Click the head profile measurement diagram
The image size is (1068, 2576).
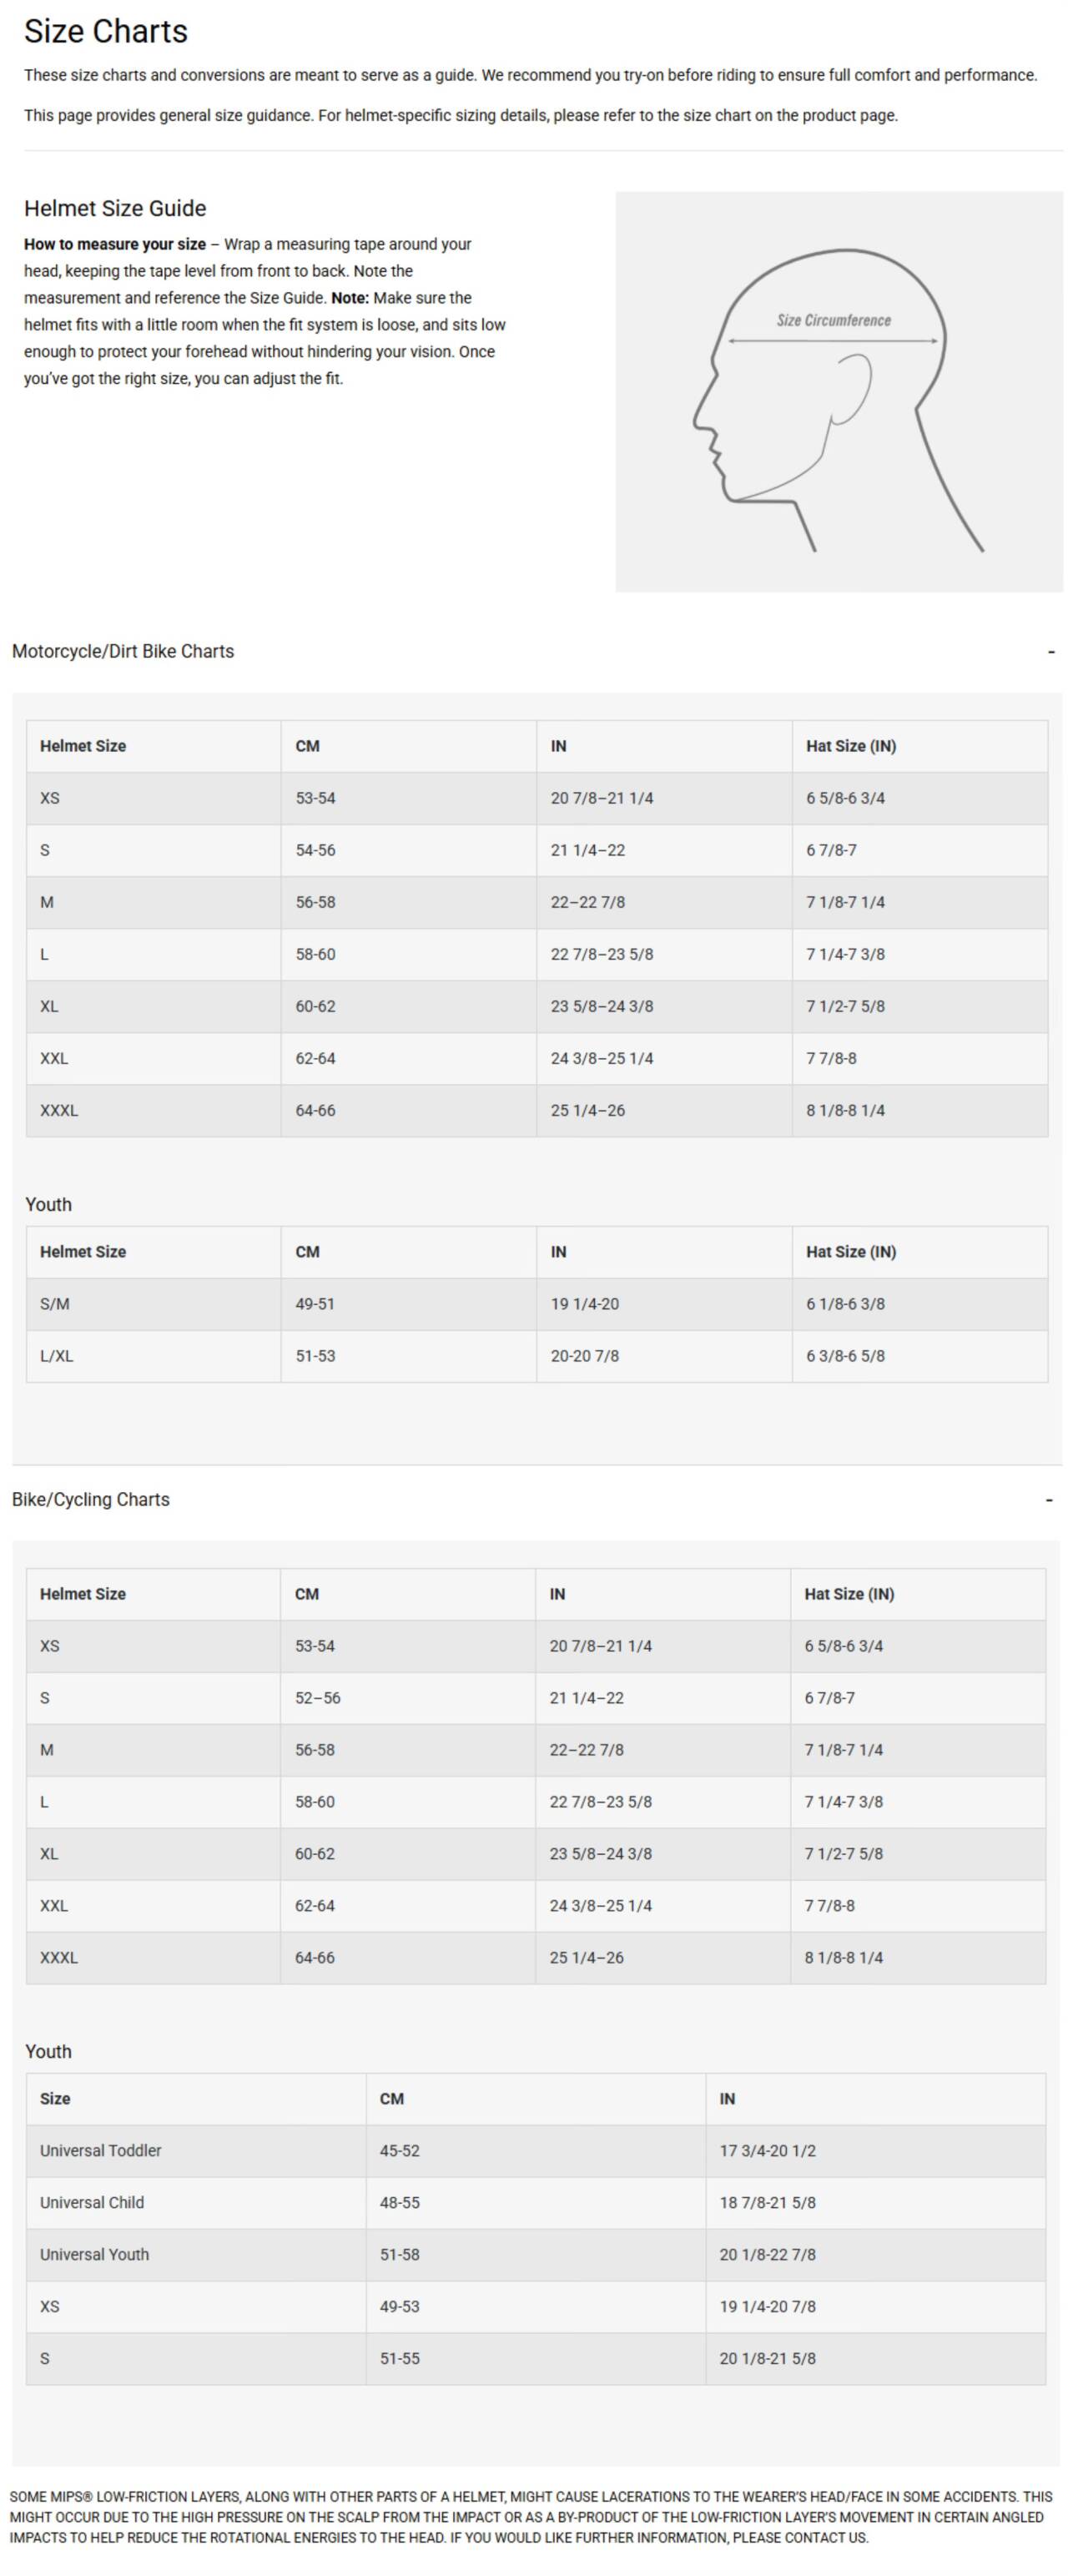838,392
